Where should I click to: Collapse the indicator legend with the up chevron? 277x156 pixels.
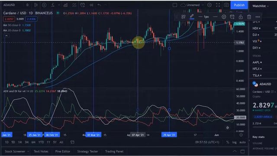point(6,36)
